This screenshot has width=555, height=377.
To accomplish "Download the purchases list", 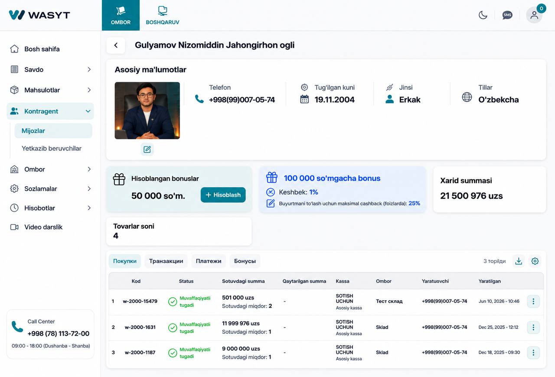I will (519, 261).
